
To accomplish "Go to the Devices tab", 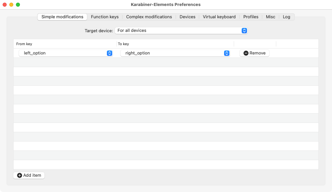I will pos(187,17).
